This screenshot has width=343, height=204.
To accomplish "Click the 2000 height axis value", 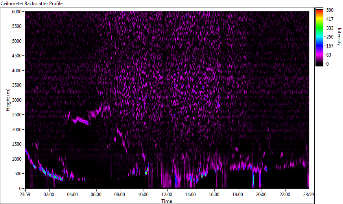I will tap(17, 130).
